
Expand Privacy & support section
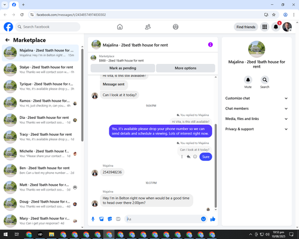pyautogui.click(x=257, y=129)
